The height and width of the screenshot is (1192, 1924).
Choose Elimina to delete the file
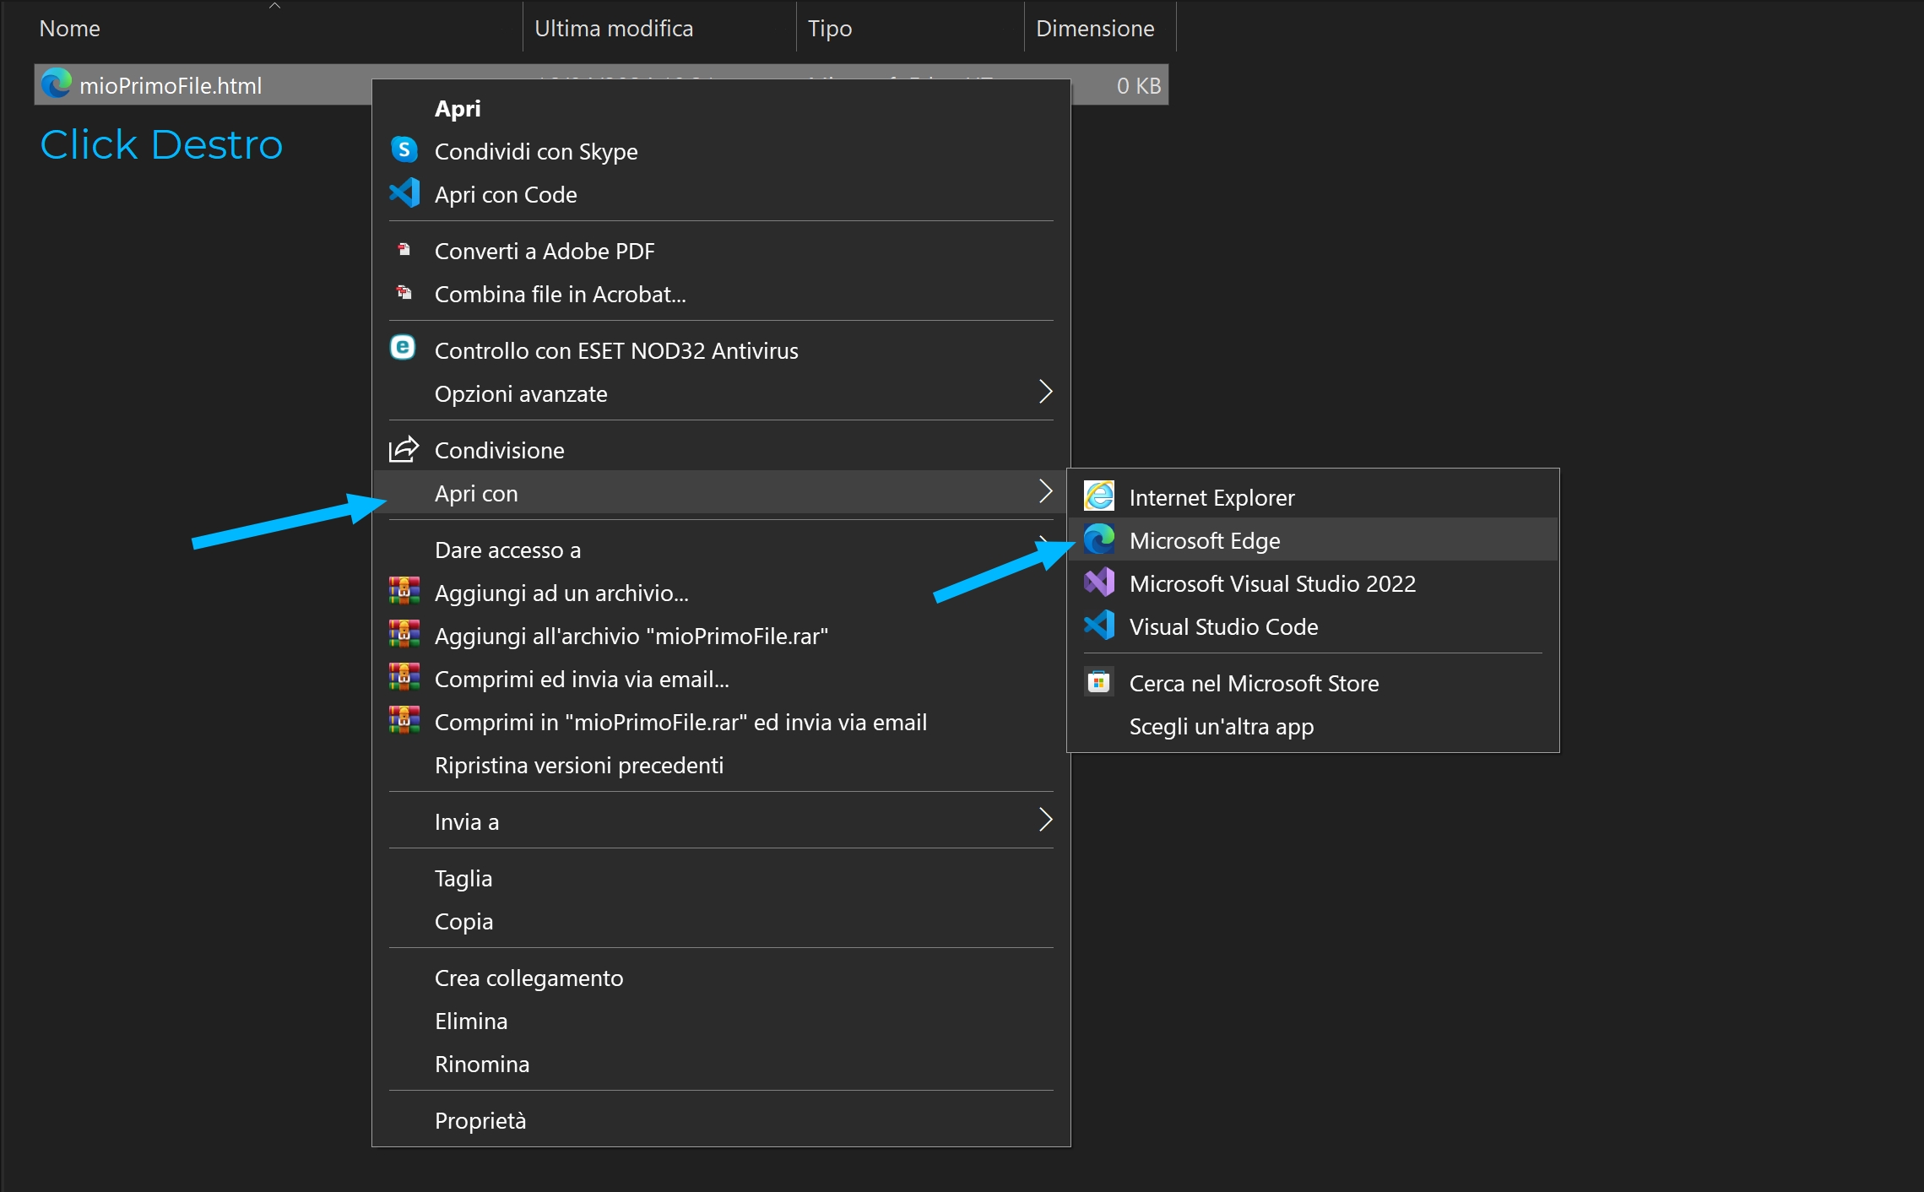point(471,1021)
